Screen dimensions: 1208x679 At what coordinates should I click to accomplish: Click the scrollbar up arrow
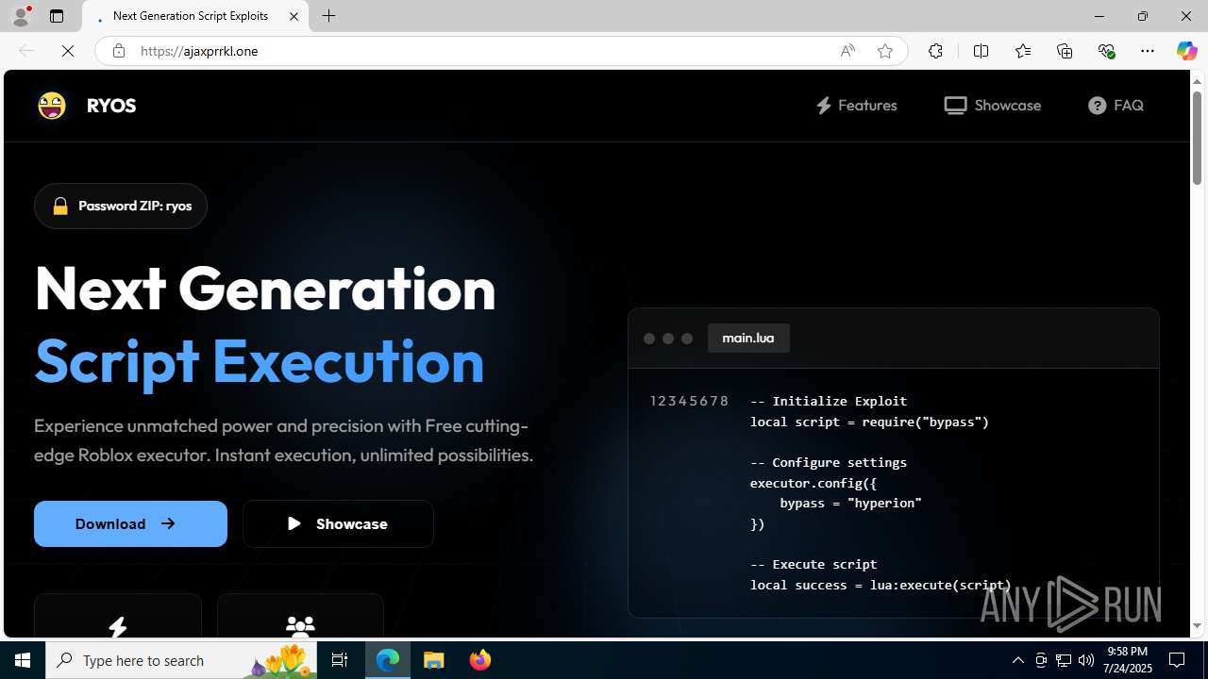pyautogui.click(x=1197, y=81)
